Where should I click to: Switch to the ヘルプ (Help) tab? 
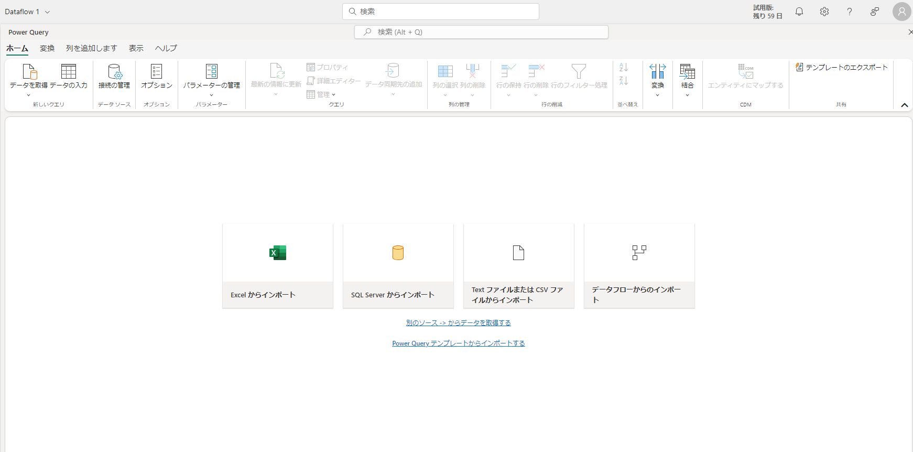pyautogui.click(x=166, y=48)
